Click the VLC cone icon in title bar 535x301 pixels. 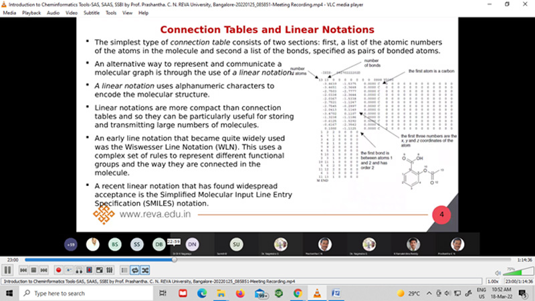pyautogui.click(x=4, y=5)
